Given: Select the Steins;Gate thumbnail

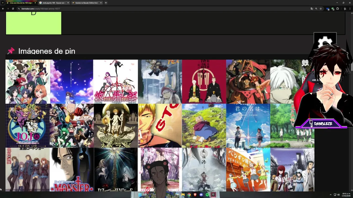Looking at the screenshot, I should point(292,170).
